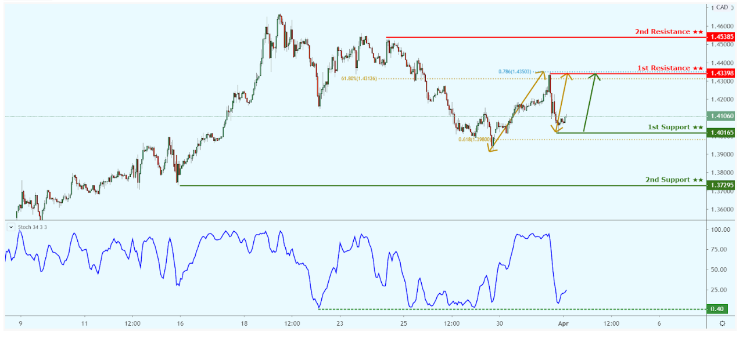Click the 30 date on time axis

click(499, 324)
